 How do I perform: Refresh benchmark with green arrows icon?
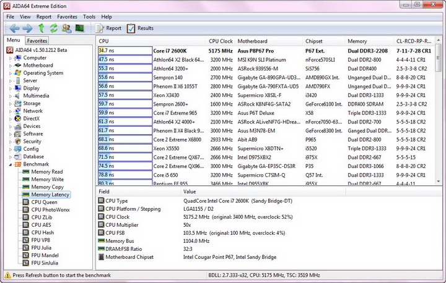pos(54,28)
